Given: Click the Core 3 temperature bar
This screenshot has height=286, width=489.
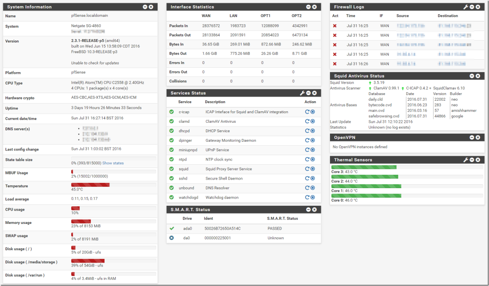Looking at the screenshot, I should [x=364, y=167].
